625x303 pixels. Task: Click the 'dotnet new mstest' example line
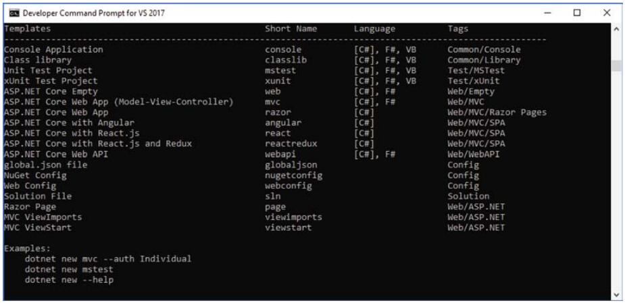coord(68,269)
